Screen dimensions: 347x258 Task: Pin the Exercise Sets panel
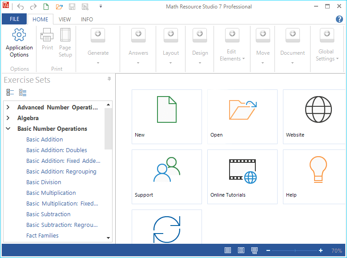point(109,79)
